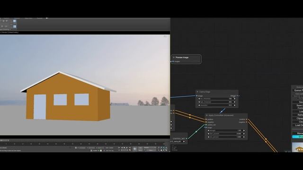The height and width of the screenshot is (170, 303).
Task: Collapse the Preview Image node title dot
Action: click(x=174, y=58)
